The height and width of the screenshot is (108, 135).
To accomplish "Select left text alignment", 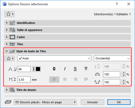I will pyautogui.click(x=54, y=79).
